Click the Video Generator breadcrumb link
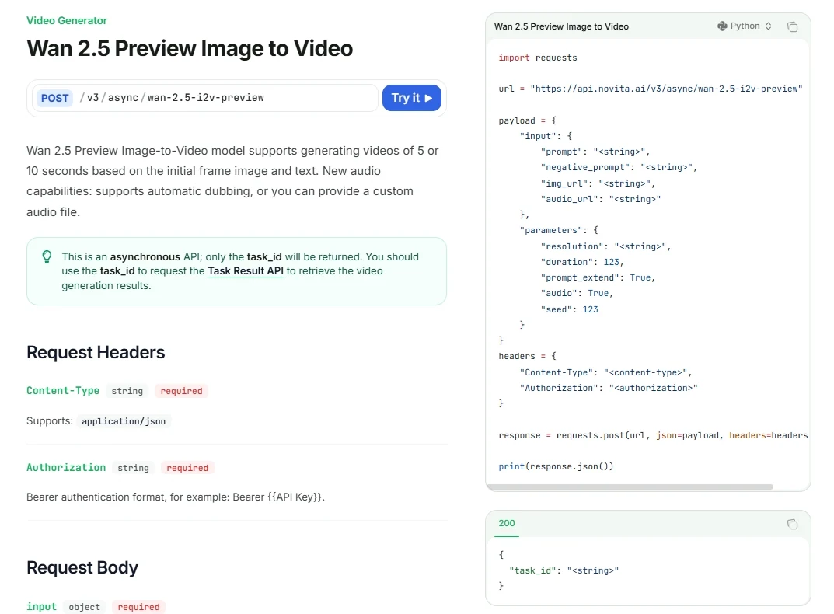Screen dimensions: 834x614 (67, 21)
